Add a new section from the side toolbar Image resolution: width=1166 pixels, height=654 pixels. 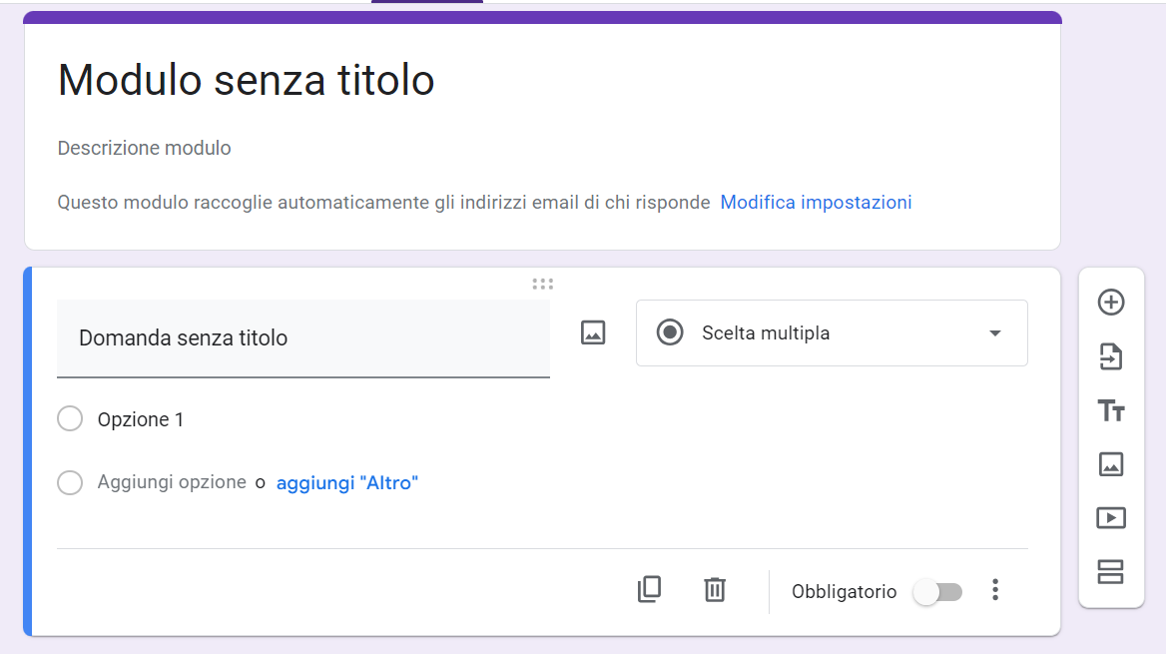1111,572
